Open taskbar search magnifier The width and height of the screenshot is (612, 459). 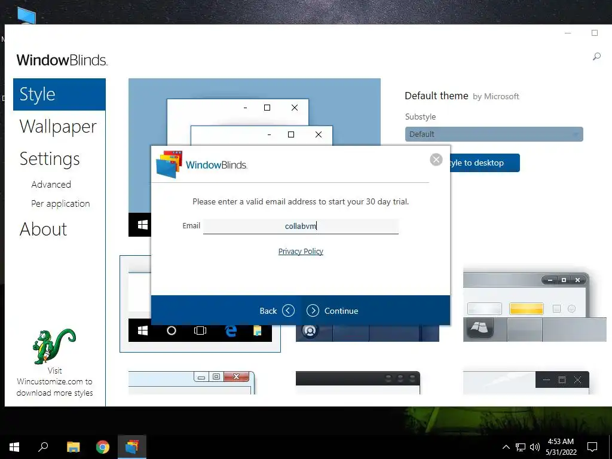[43, 446]
